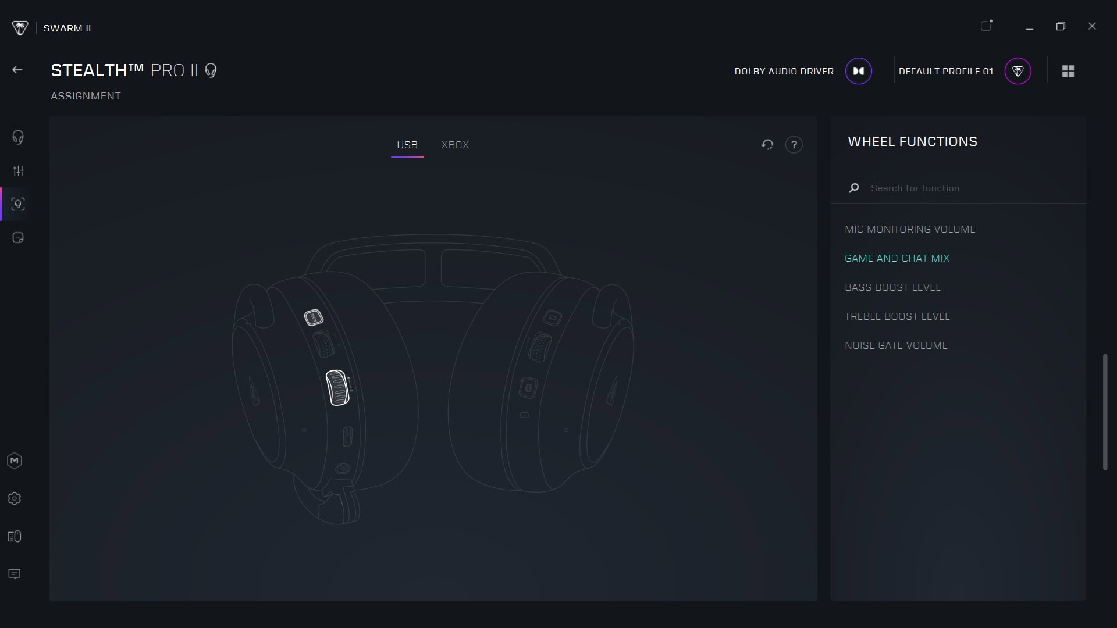Choose Bass Boost Level function

(892, 287)
